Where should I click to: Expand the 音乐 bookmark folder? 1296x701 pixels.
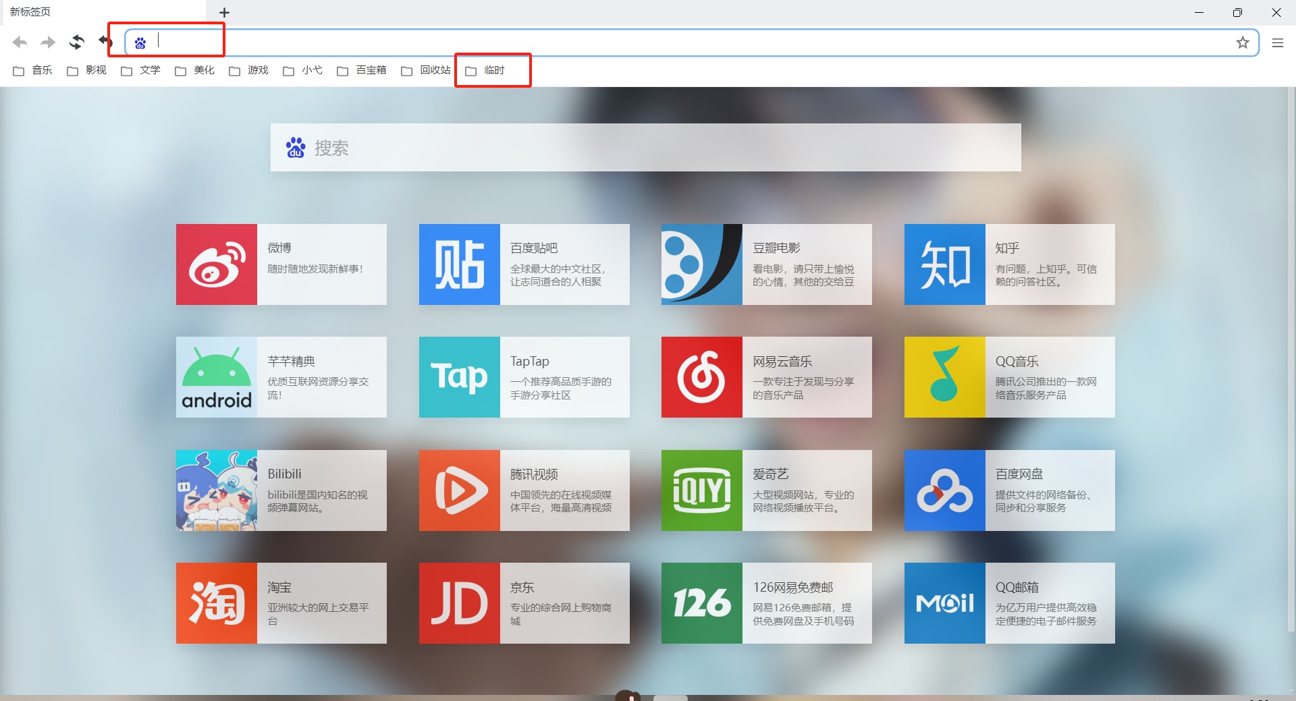click(32, 70)
